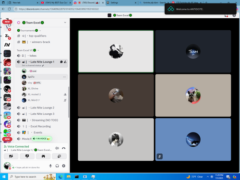Click the Windows Start button
This screenshot has height=180, width=240.
pos(4,177)
